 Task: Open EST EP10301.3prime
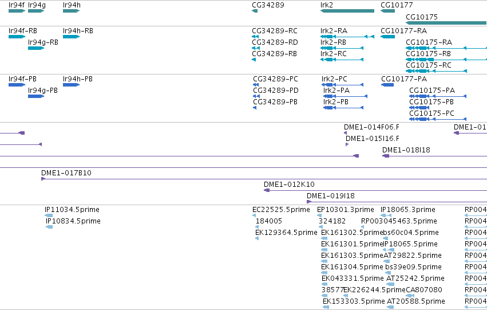pos(346,210)
